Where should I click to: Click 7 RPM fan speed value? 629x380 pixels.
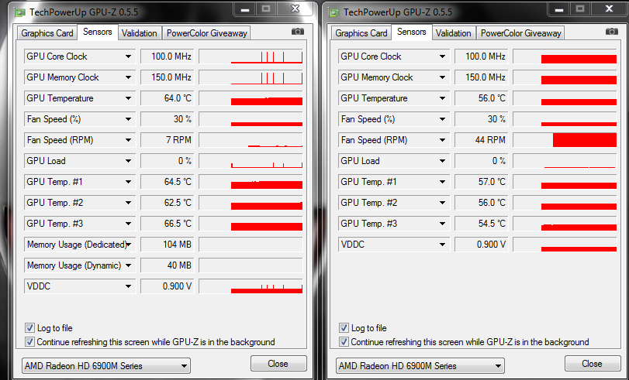(168, 140)
